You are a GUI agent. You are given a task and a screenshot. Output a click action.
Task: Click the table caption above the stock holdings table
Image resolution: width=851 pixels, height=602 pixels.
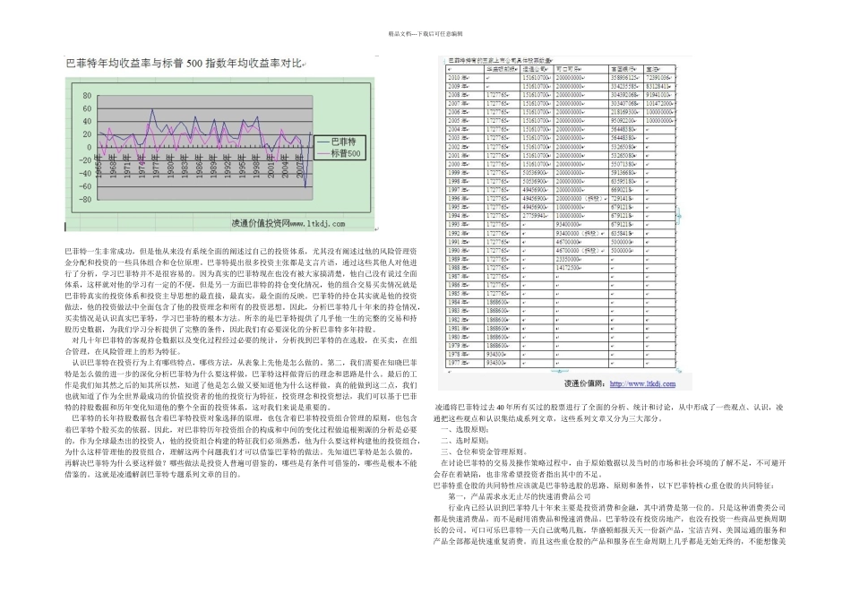(x=499, y=60)
